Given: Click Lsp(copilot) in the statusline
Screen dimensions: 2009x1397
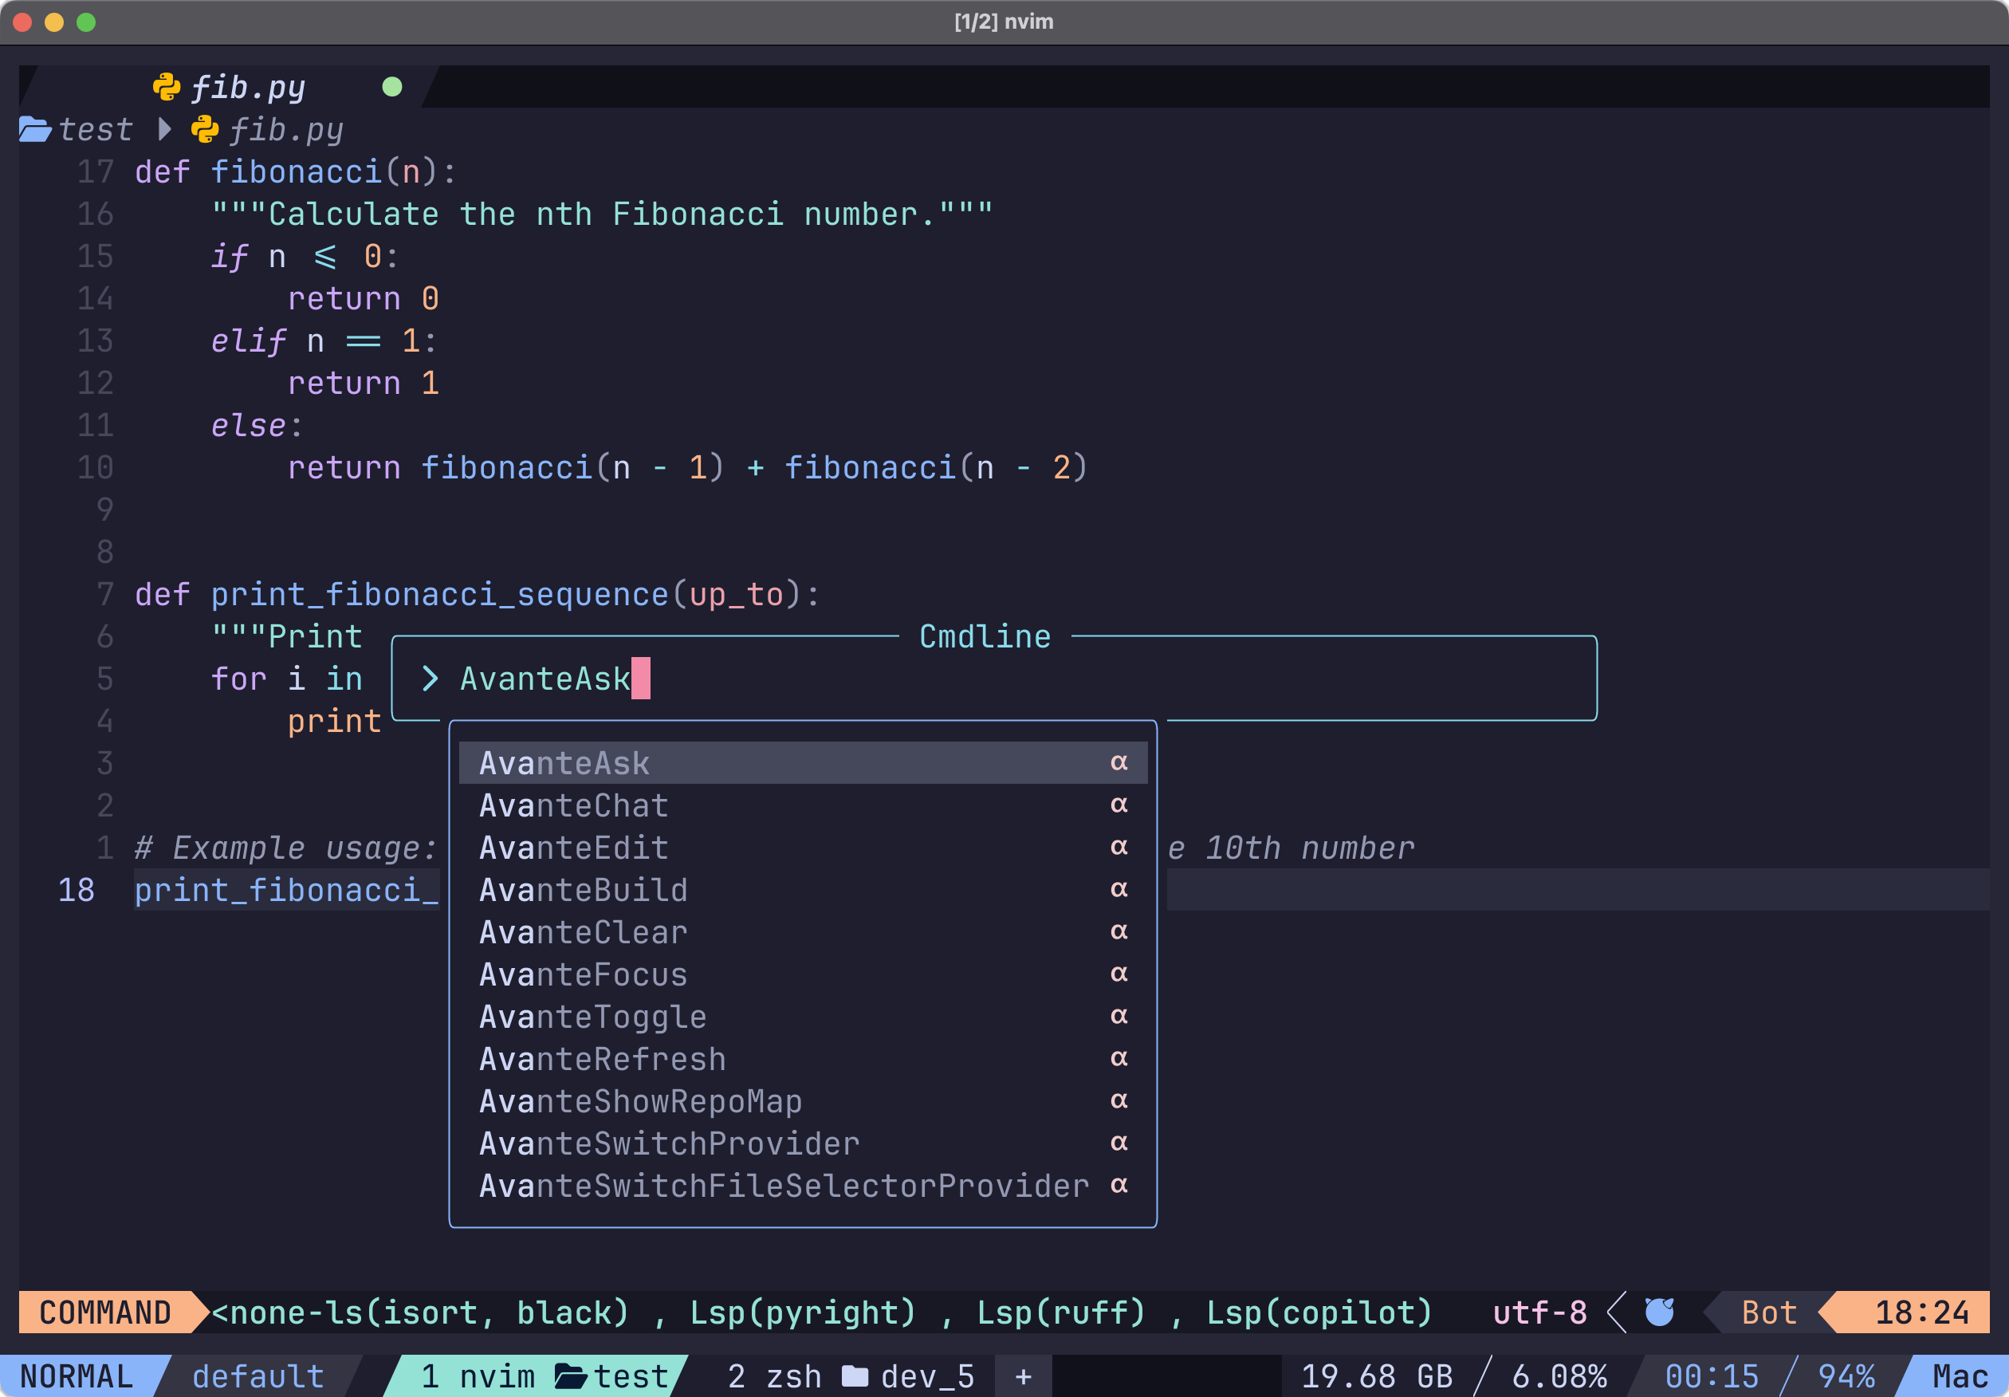Looking at the screenshot, I should pyautogui.click(x=1319, y=1312).
